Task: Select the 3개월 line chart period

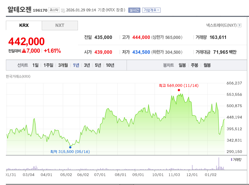Action: [x=63, y=65]
